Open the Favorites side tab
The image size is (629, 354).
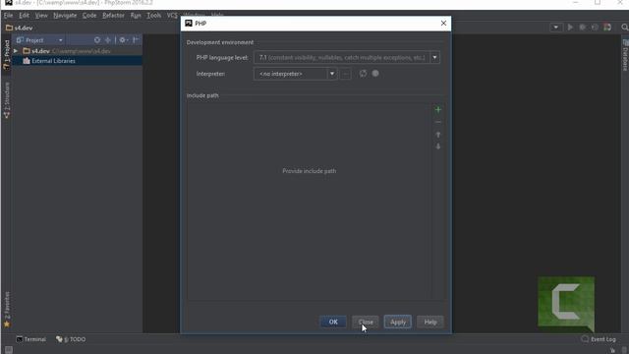7,310
